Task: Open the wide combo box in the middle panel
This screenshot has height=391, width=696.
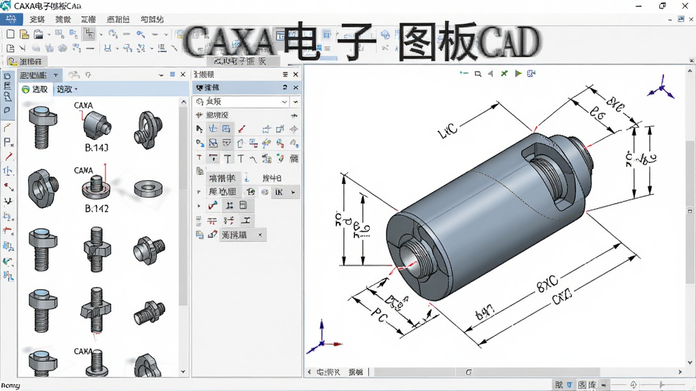Action: point(243,102)
